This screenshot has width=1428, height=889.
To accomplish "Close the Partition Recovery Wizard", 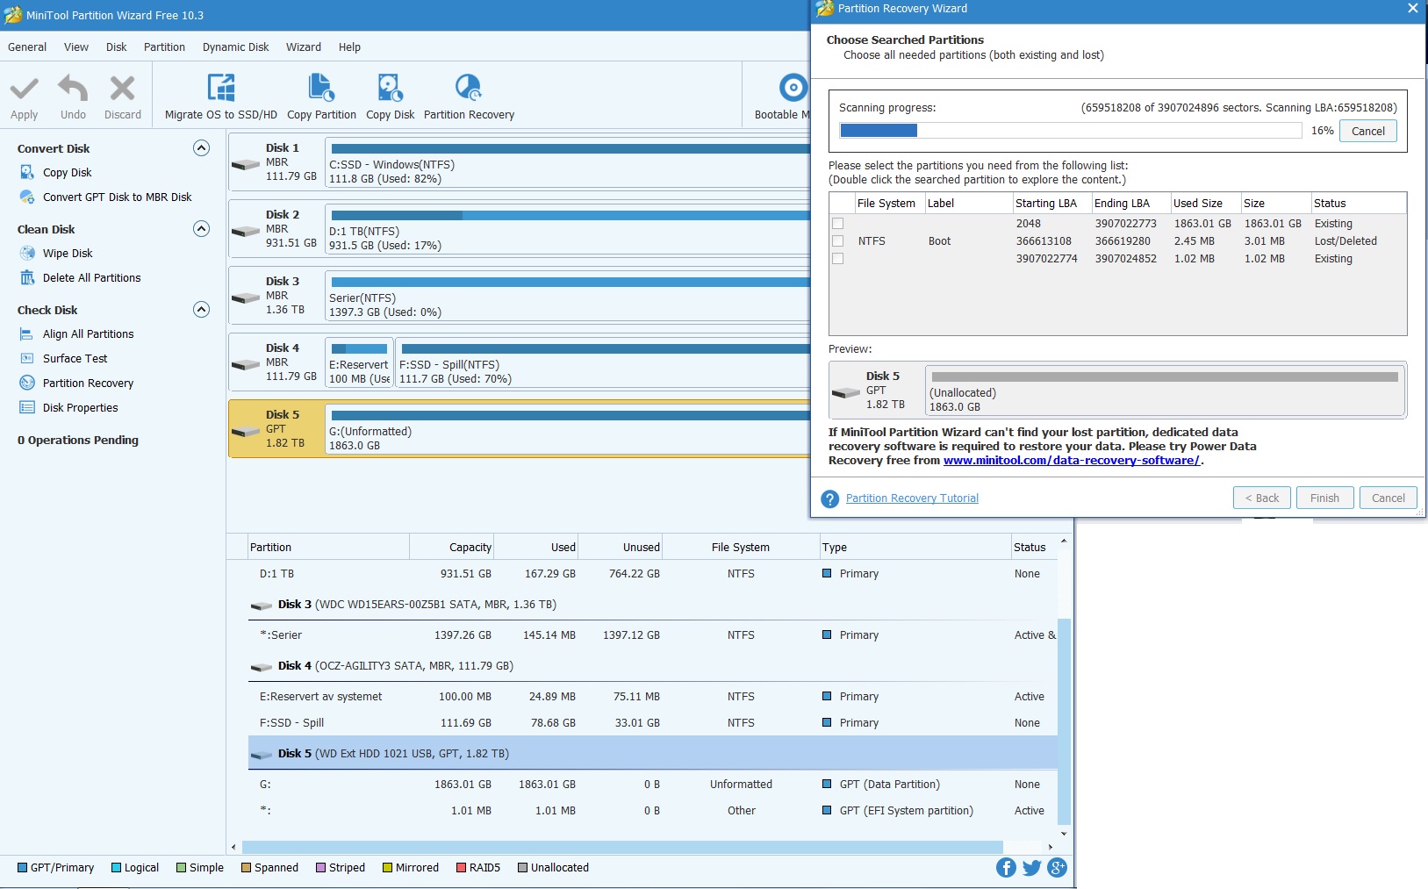I will [x=1412, y=9].
